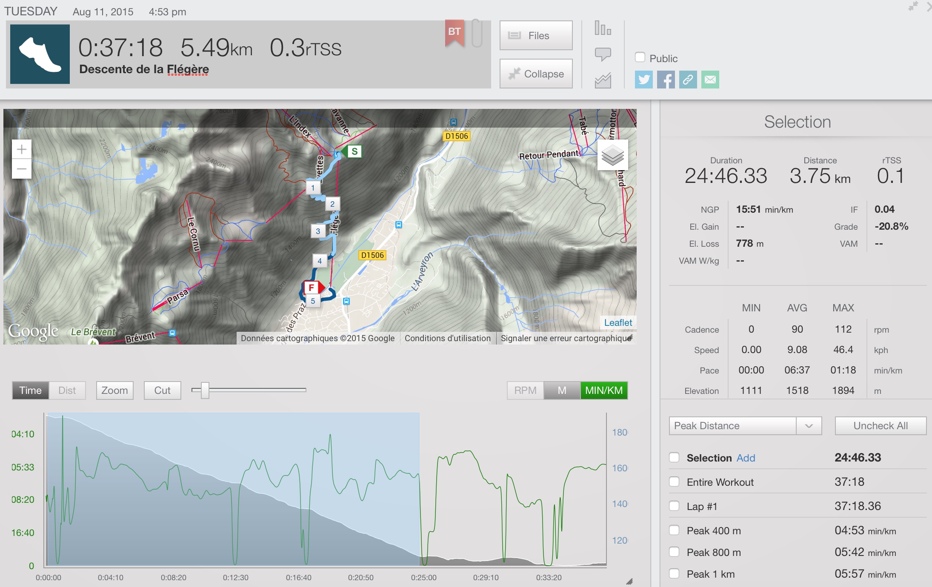
Task: Share workout on Twitter
Action: pyautogui.click(x=643, y=80)
